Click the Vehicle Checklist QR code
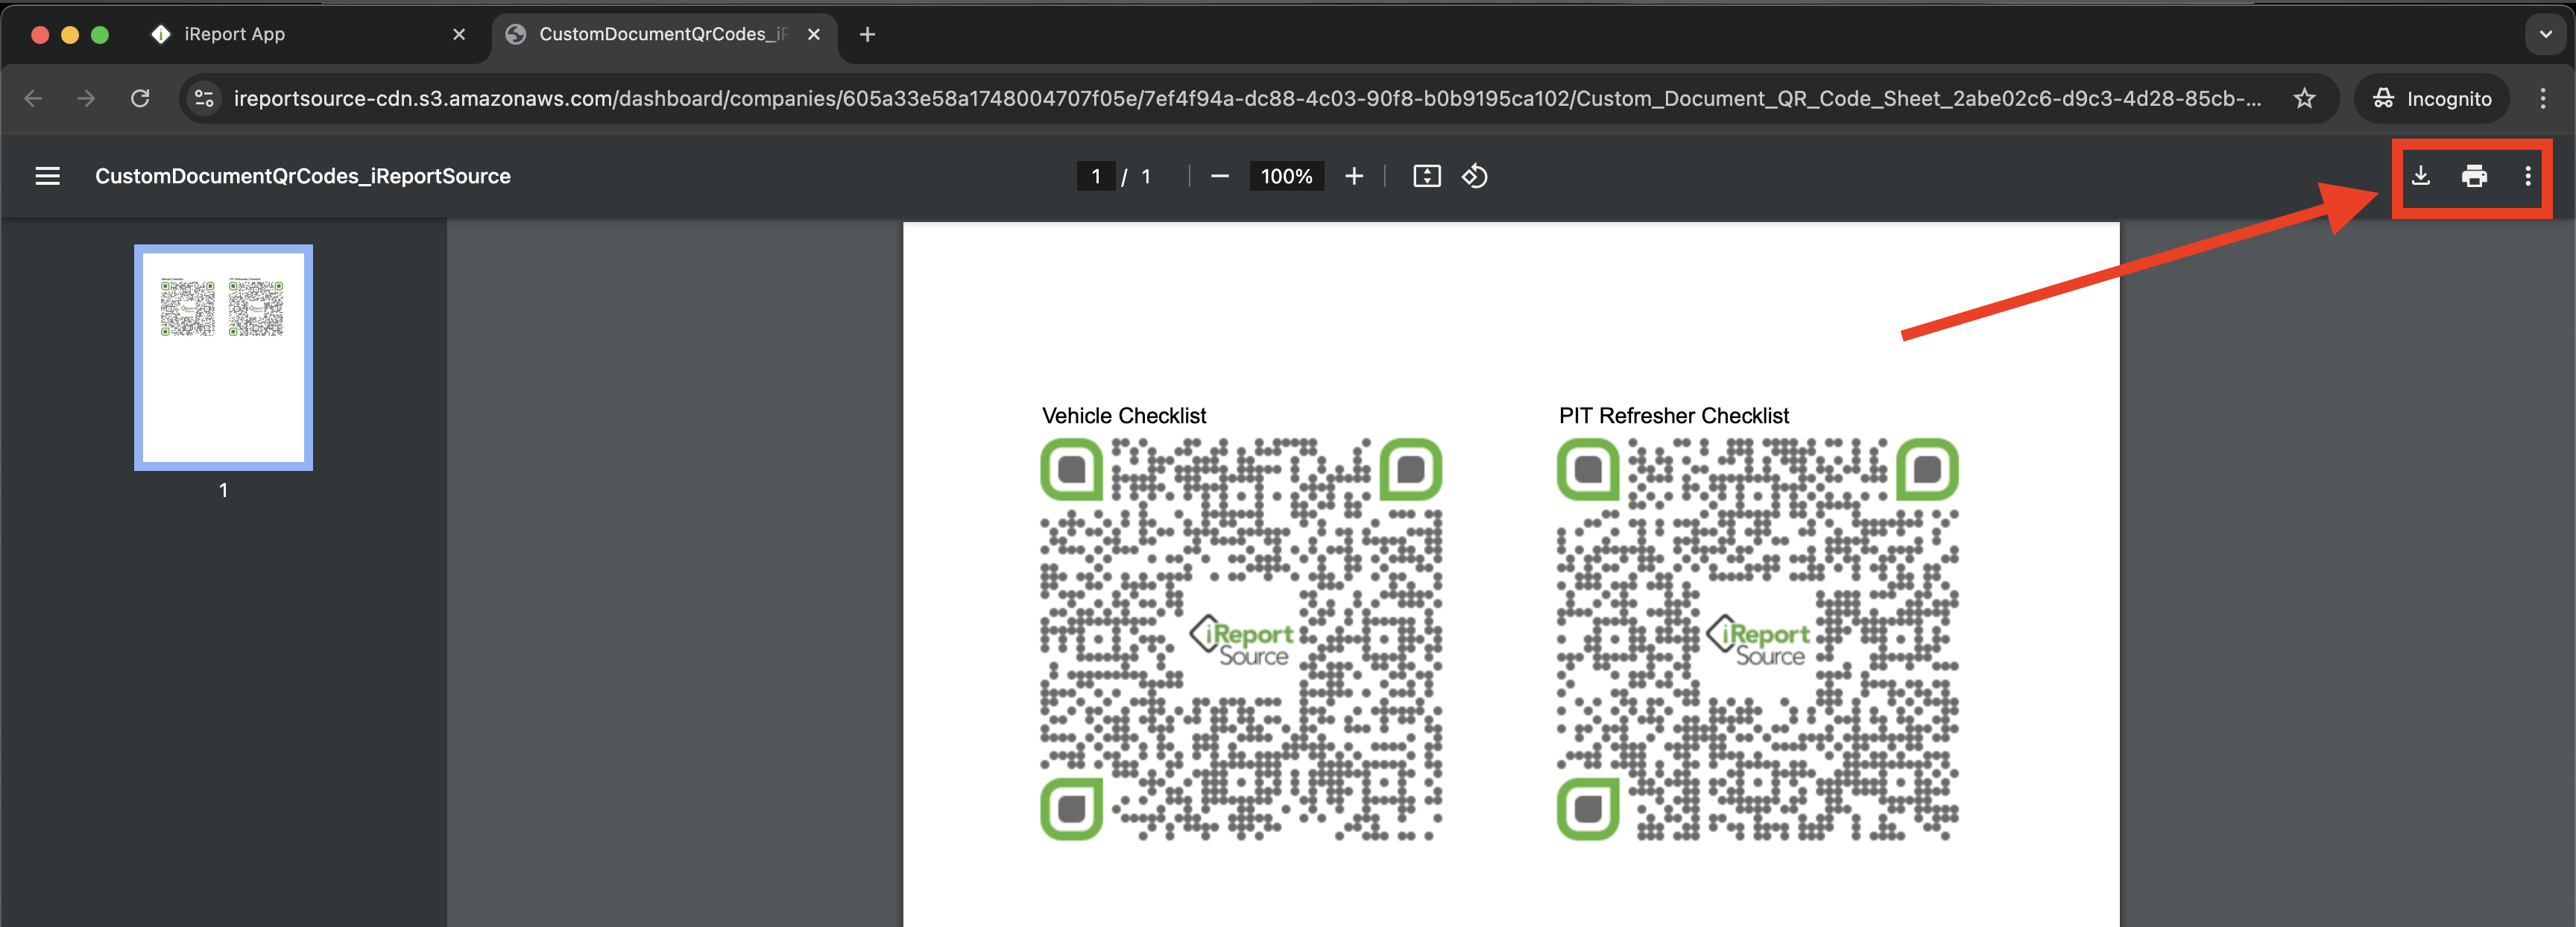Screen dimensions: 2576x927 pyautogui.click(x=1241, y=639)
